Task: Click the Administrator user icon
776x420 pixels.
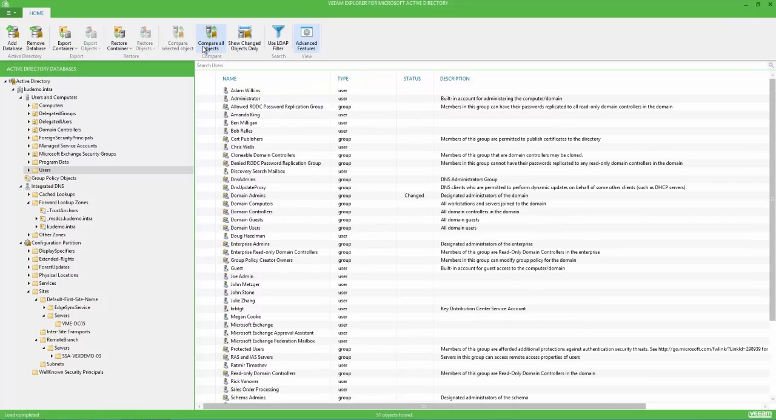Action: [226, 98]
